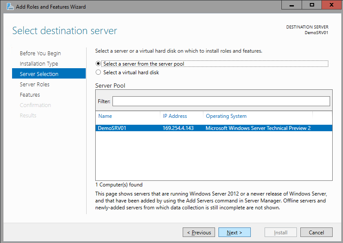Click in the Filter text box
This screenshot has height=243, width=343.
(221, 101)
